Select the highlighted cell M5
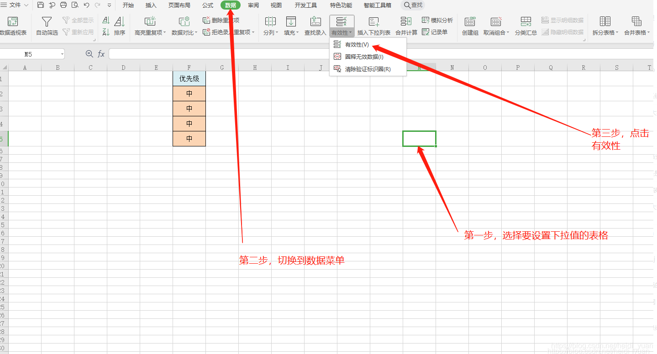Viewport: 657px width, 354px height. coord(419,139)
